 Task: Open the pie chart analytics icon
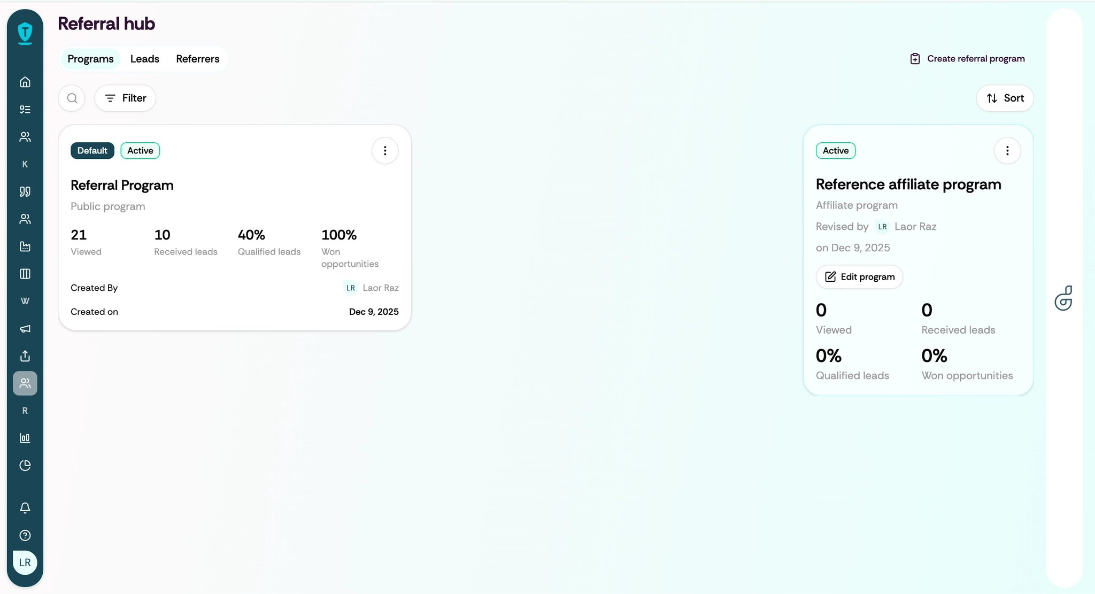(x=25, y=466)
